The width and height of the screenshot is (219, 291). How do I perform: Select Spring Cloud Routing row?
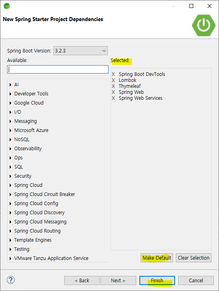(x=37, y=231)
